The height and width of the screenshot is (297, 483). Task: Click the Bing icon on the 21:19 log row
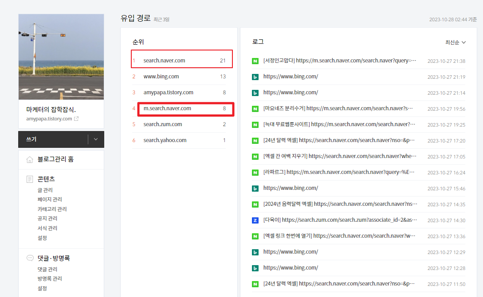click(255, 77)
